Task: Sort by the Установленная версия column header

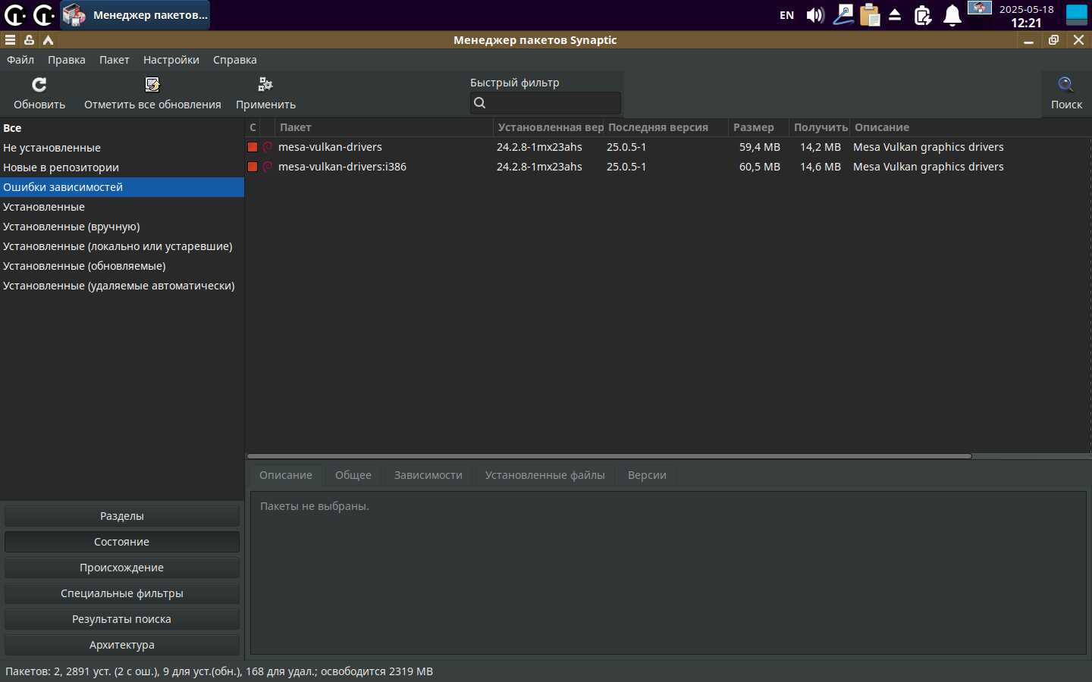Action: [549, 127]
